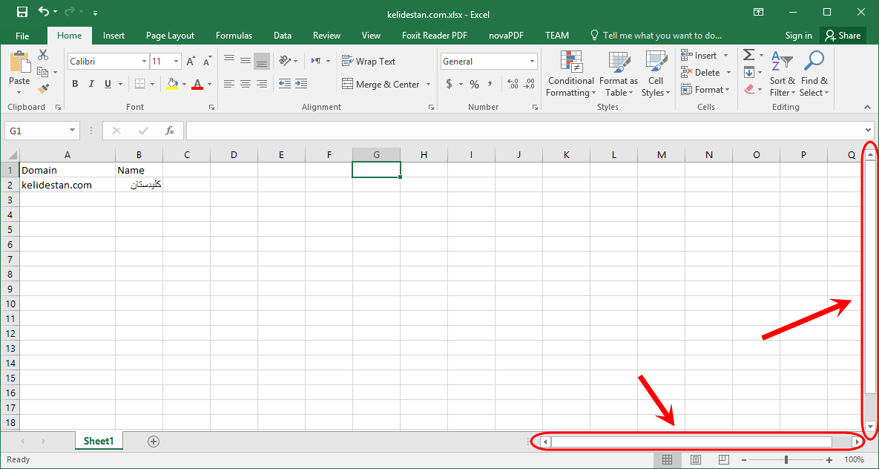Select the Sheet1 tab
The height and width of the screenshot is (469, 879).
[x=99, y=441]
